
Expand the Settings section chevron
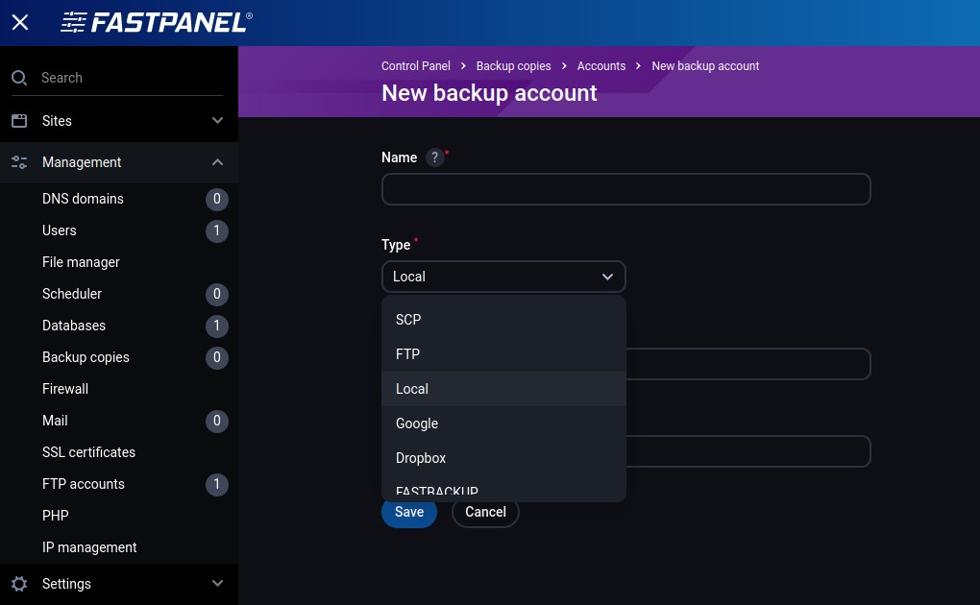click(217, 584)
